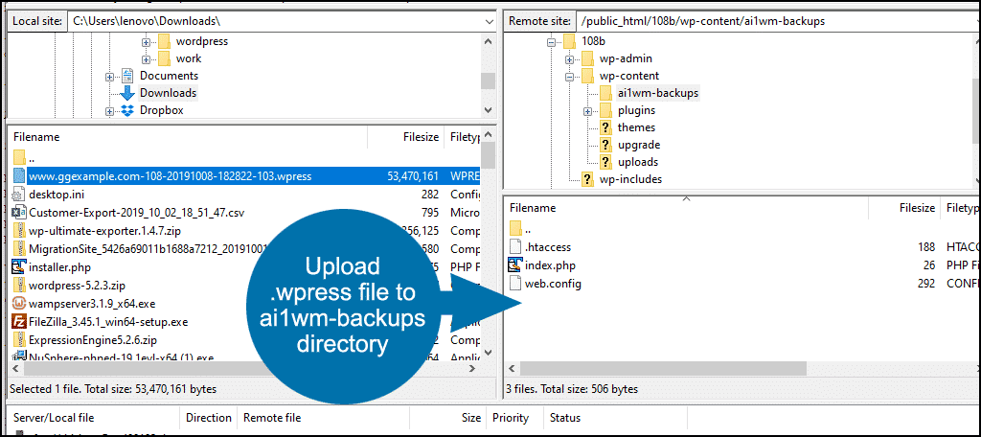
Task: Expand the wordpress folder in local tree
Action: coord(147,42)
